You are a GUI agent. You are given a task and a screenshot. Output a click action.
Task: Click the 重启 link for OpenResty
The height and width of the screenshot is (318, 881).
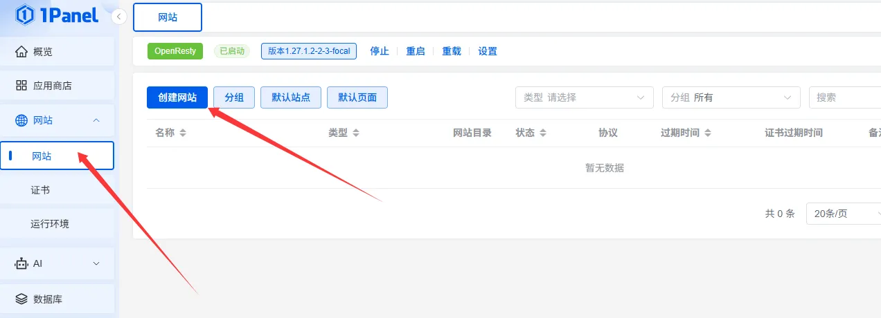tap(416, 51)
